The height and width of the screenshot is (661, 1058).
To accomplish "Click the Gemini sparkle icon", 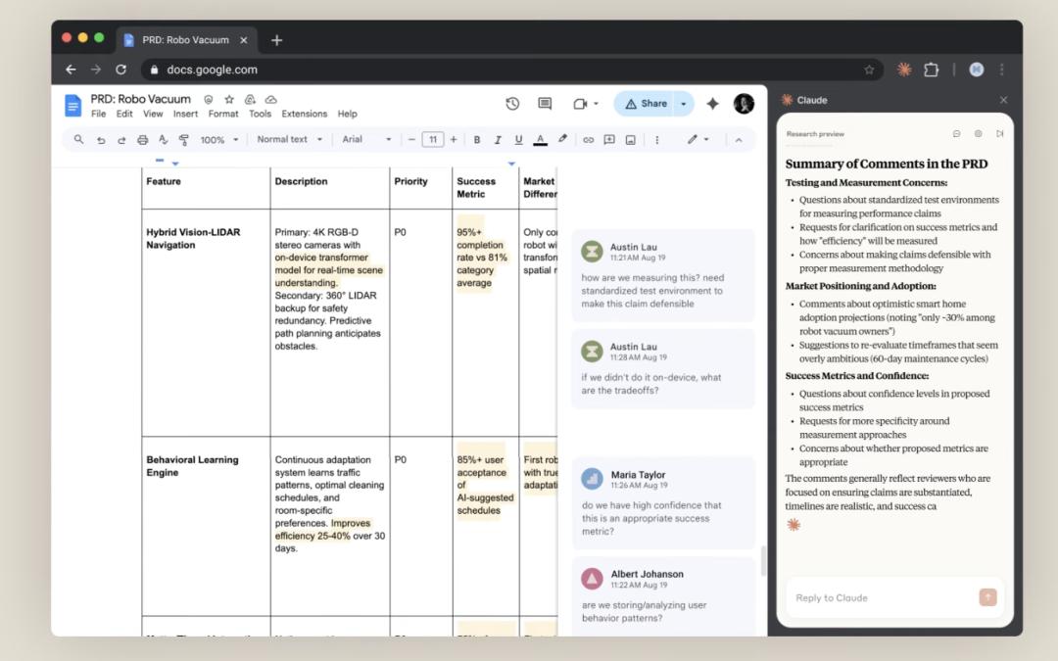I will click(x=713, y=104).
